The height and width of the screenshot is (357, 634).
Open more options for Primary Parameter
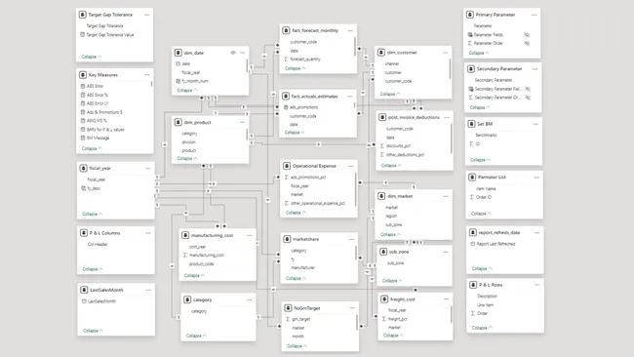tap(535, 15)
